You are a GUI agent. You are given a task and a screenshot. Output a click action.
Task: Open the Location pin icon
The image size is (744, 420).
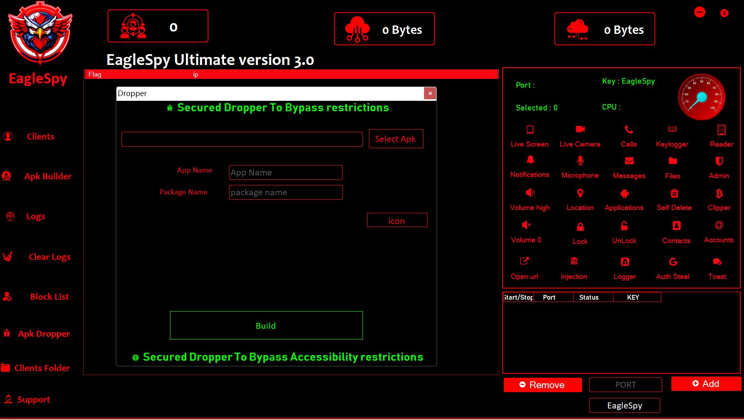580,193
